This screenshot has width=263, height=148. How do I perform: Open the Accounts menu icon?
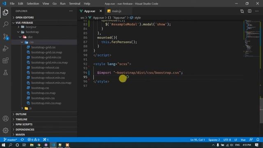pyautogui.click(x=5, y=118)
